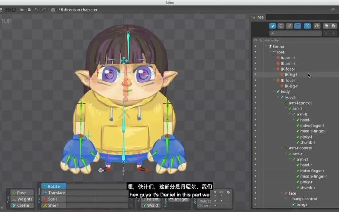This screenshot has width=339, height=212.
Task: Collapse the body bone node
Action: (274, 91)
